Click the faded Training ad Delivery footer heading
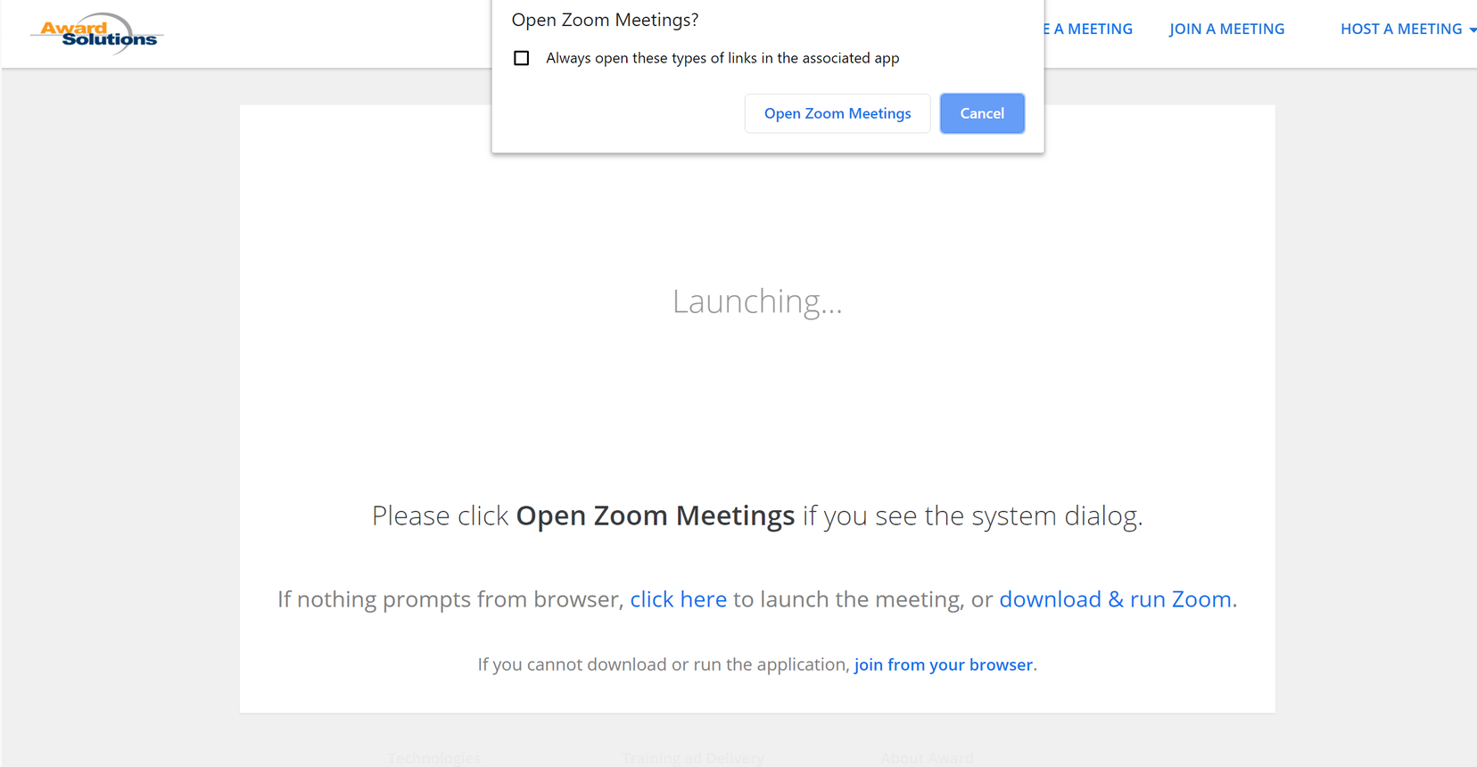 click(693, 758)
